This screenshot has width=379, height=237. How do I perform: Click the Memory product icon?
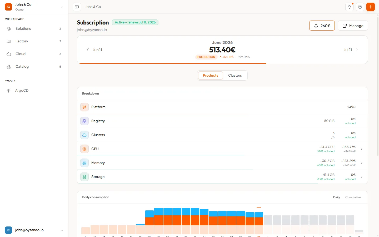click(x=84, y=163)
